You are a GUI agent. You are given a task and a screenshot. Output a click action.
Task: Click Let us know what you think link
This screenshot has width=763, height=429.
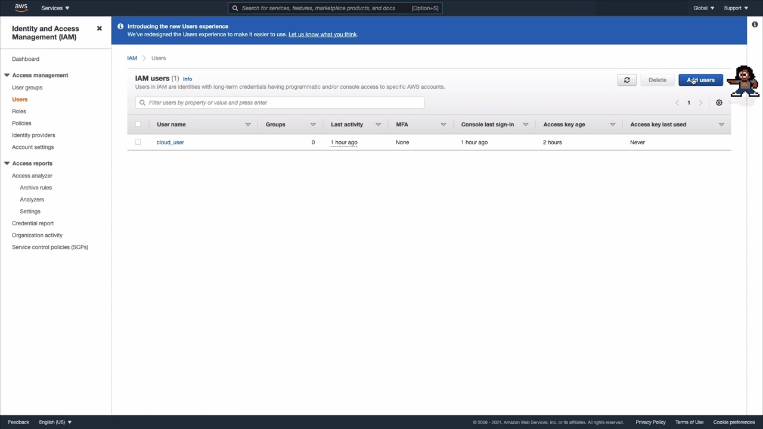[x=322, y=35]
